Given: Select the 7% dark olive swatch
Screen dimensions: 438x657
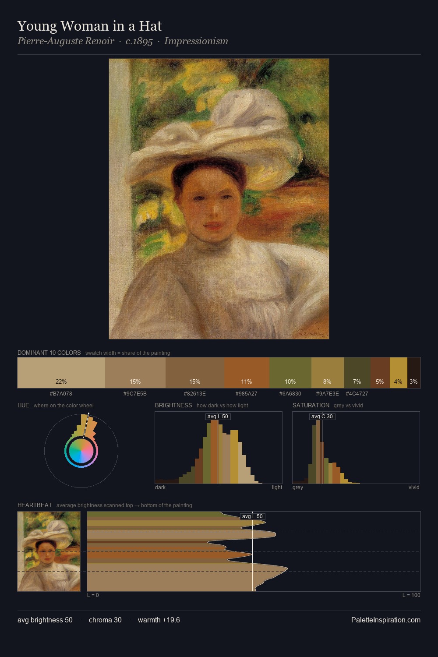Looking at the screenshot, I should (x=357, y=373).
